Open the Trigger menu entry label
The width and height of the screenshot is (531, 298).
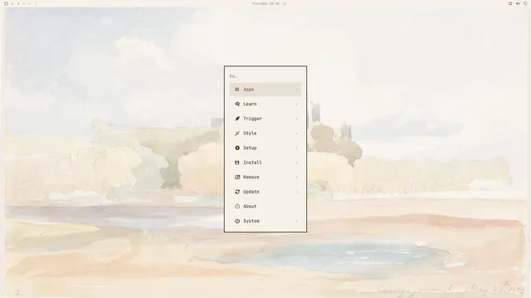pyautogui.click(x=252, y=118)
